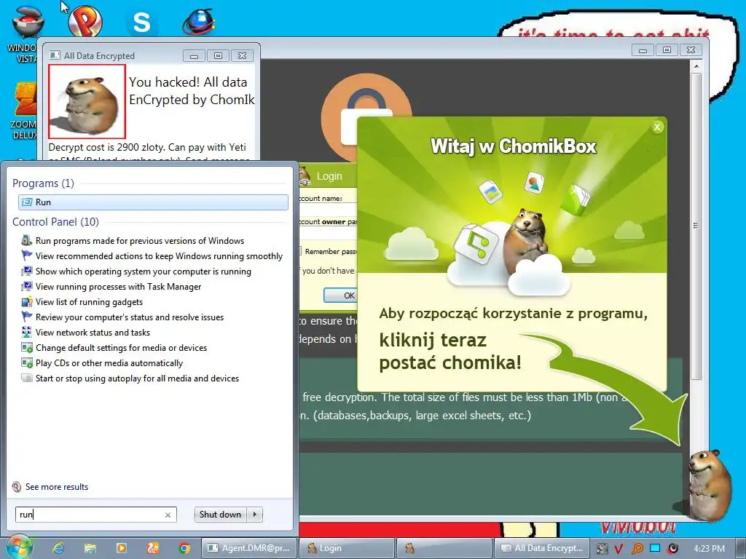Open UC Browser taskbar icon
The width and height of the screenshot is (746, 559).
click(153, 548)
